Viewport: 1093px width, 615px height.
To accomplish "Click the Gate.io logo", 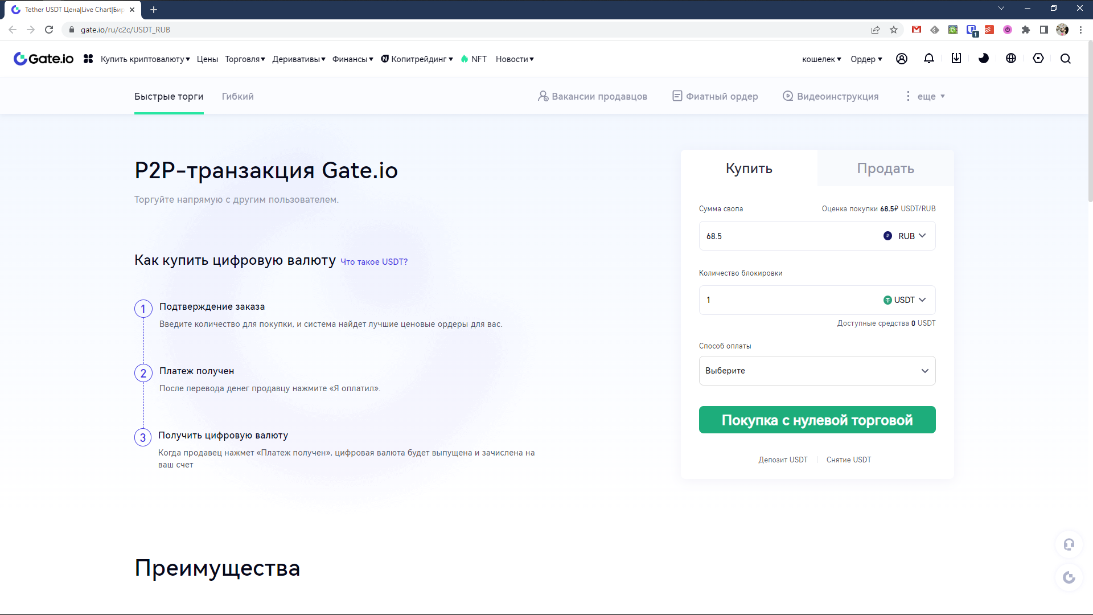I will [44, 59].
